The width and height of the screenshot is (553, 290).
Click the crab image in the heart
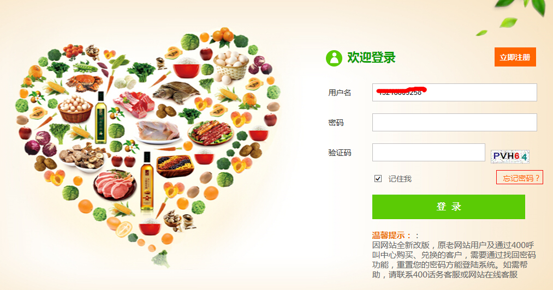[84, 82]
